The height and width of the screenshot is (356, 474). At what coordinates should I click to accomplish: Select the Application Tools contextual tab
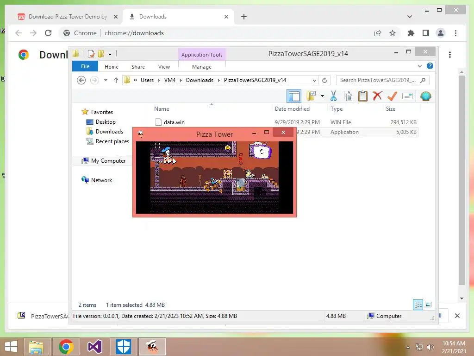[202, 55]
